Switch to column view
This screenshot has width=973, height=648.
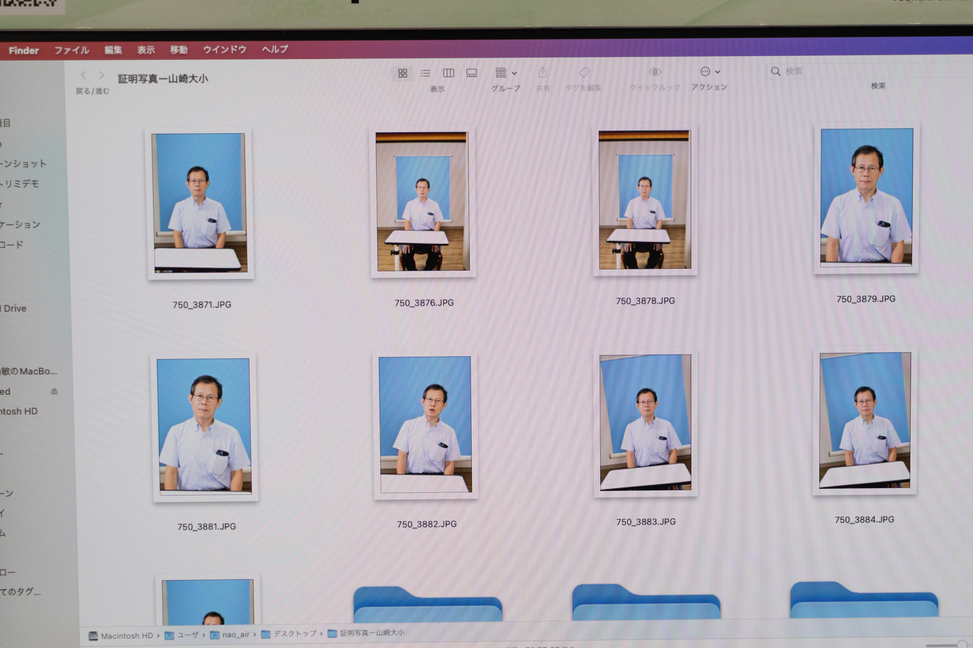click(x=448, y=73)
